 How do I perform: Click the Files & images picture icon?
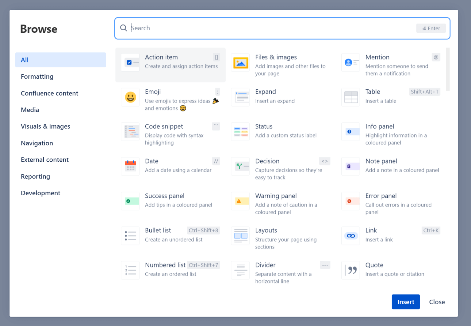pyautogui.click(x=240, y=63)
